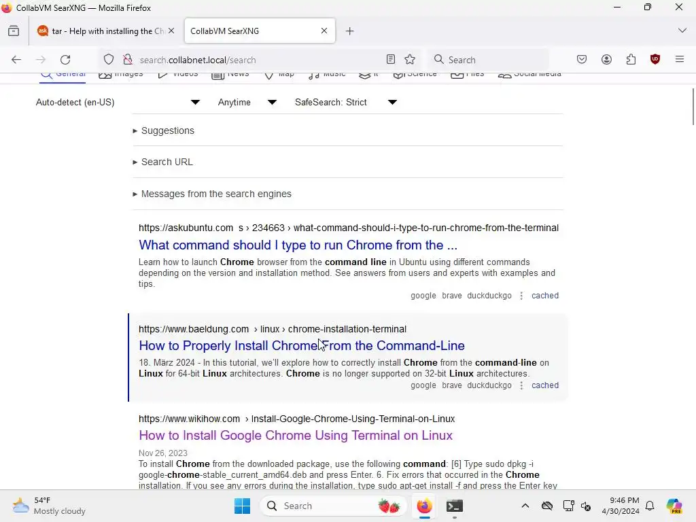Open What command should I type result
Screen dimensions: 696x522
coord(298,245)
